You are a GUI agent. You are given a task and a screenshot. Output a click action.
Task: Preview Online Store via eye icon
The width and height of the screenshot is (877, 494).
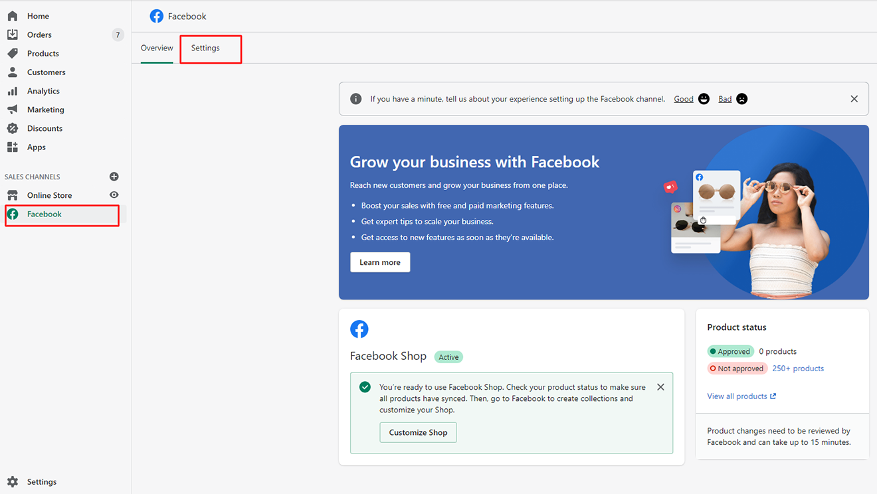(114, 195)
